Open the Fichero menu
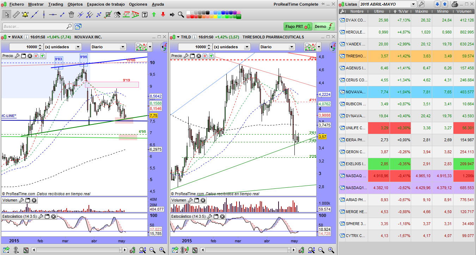The height and width of the screenshot is (255, 476). click(x=17, y=4)
